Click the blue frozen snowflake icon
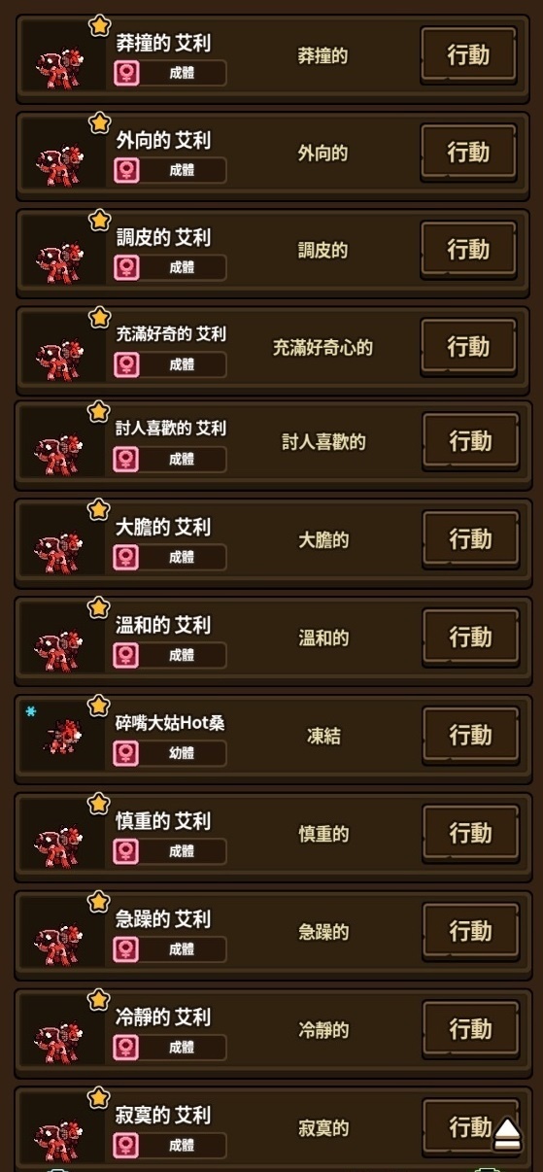543x1172 pixels. click(x=31, y=712)
